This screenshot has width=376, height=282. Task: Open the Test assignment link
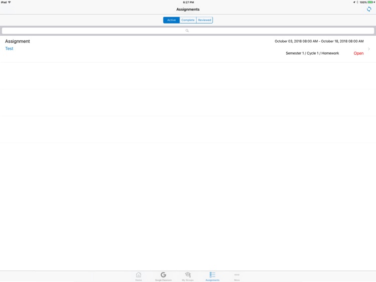(9, 49)
